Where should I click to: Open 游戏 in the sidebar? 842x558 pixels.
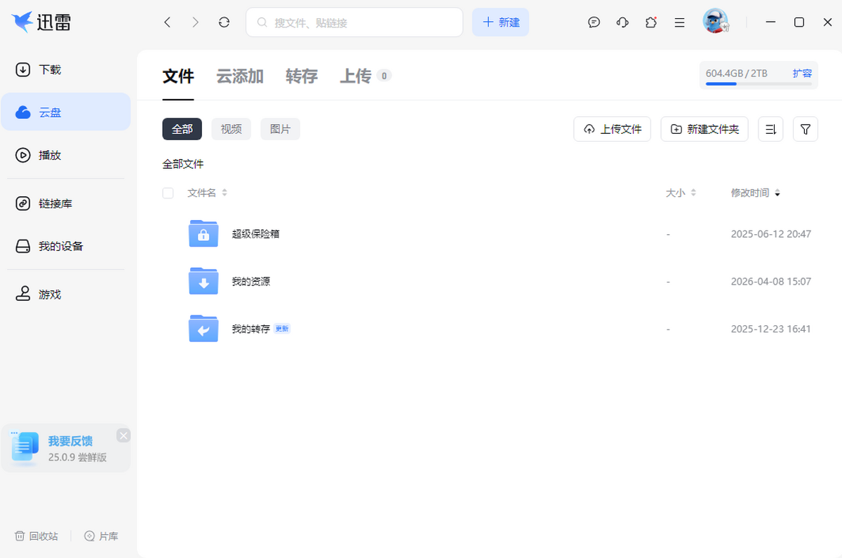[65, 294]
